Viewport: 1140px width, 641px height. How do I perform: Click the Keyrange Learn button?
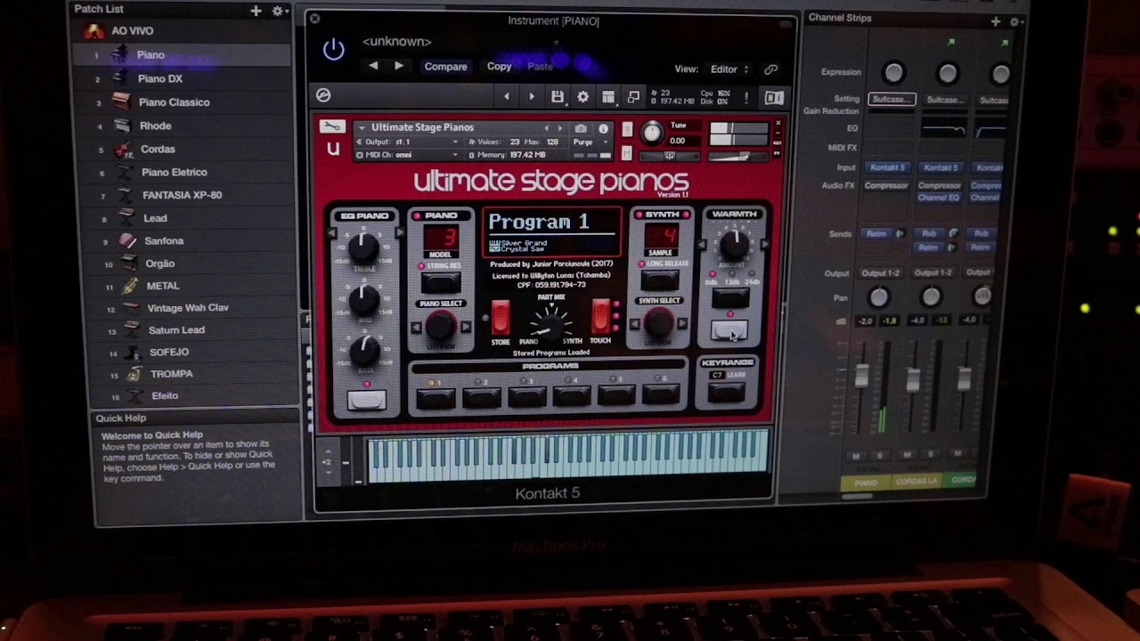pyautogui.click(x=728, y=391)
